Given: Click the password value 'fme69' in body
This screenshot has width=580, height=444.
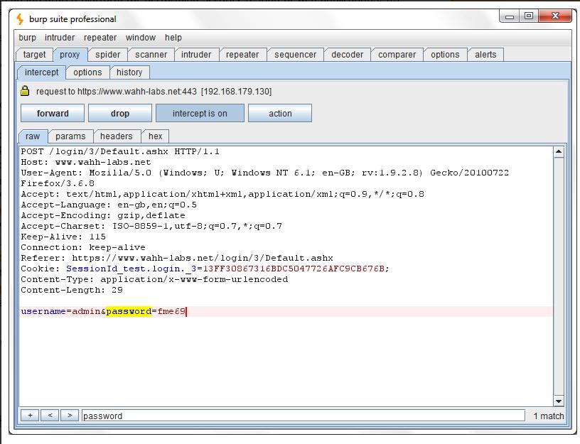Looking at the screenshot, I should coord(171,311).
